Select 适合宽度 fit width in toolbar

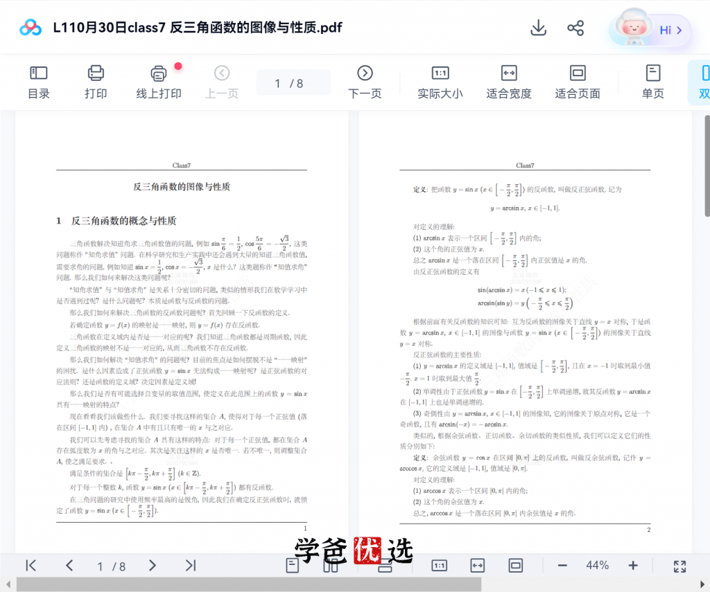pyautogui.click(x=508, y=82)
